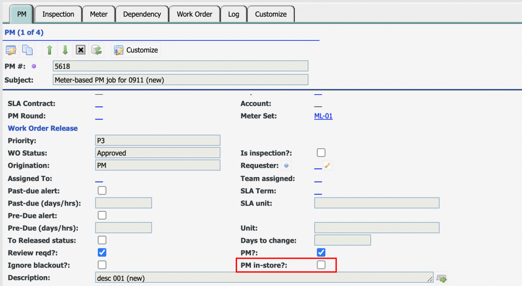Click the Past-due (days/hrs) input field
Screen dimensions: 522x286
tap(124, 203)
